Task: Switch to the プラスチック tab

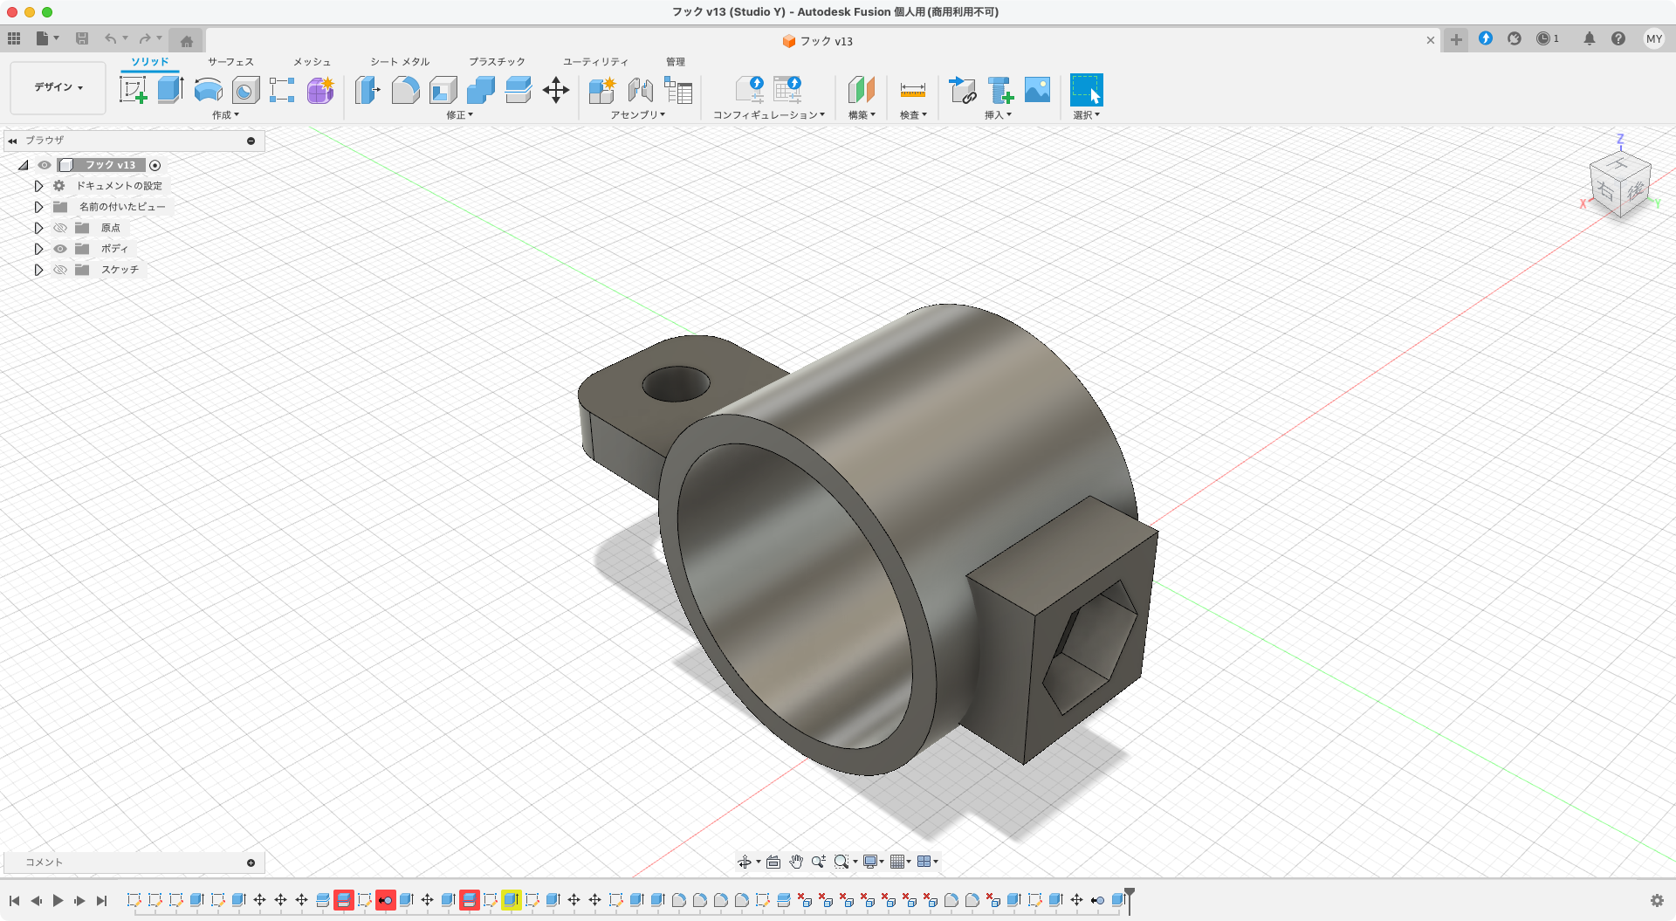Action: [x=497, y=62]
